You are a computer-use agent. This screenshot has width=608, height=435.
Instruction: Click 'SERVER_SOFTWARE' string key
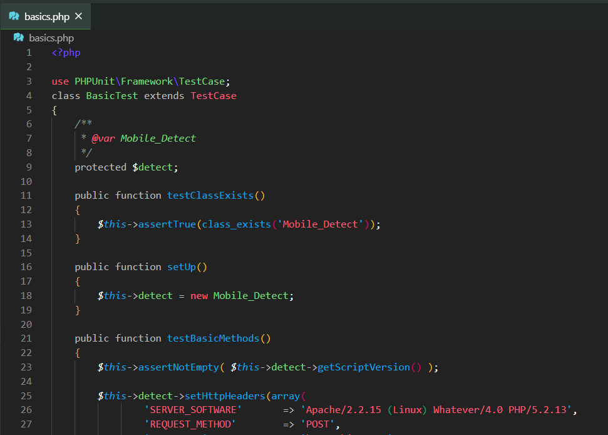pyautogui.click(x=193, y=410)
